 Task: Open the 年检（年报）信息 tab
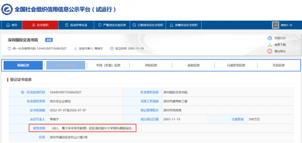click(x=108, y=65)
